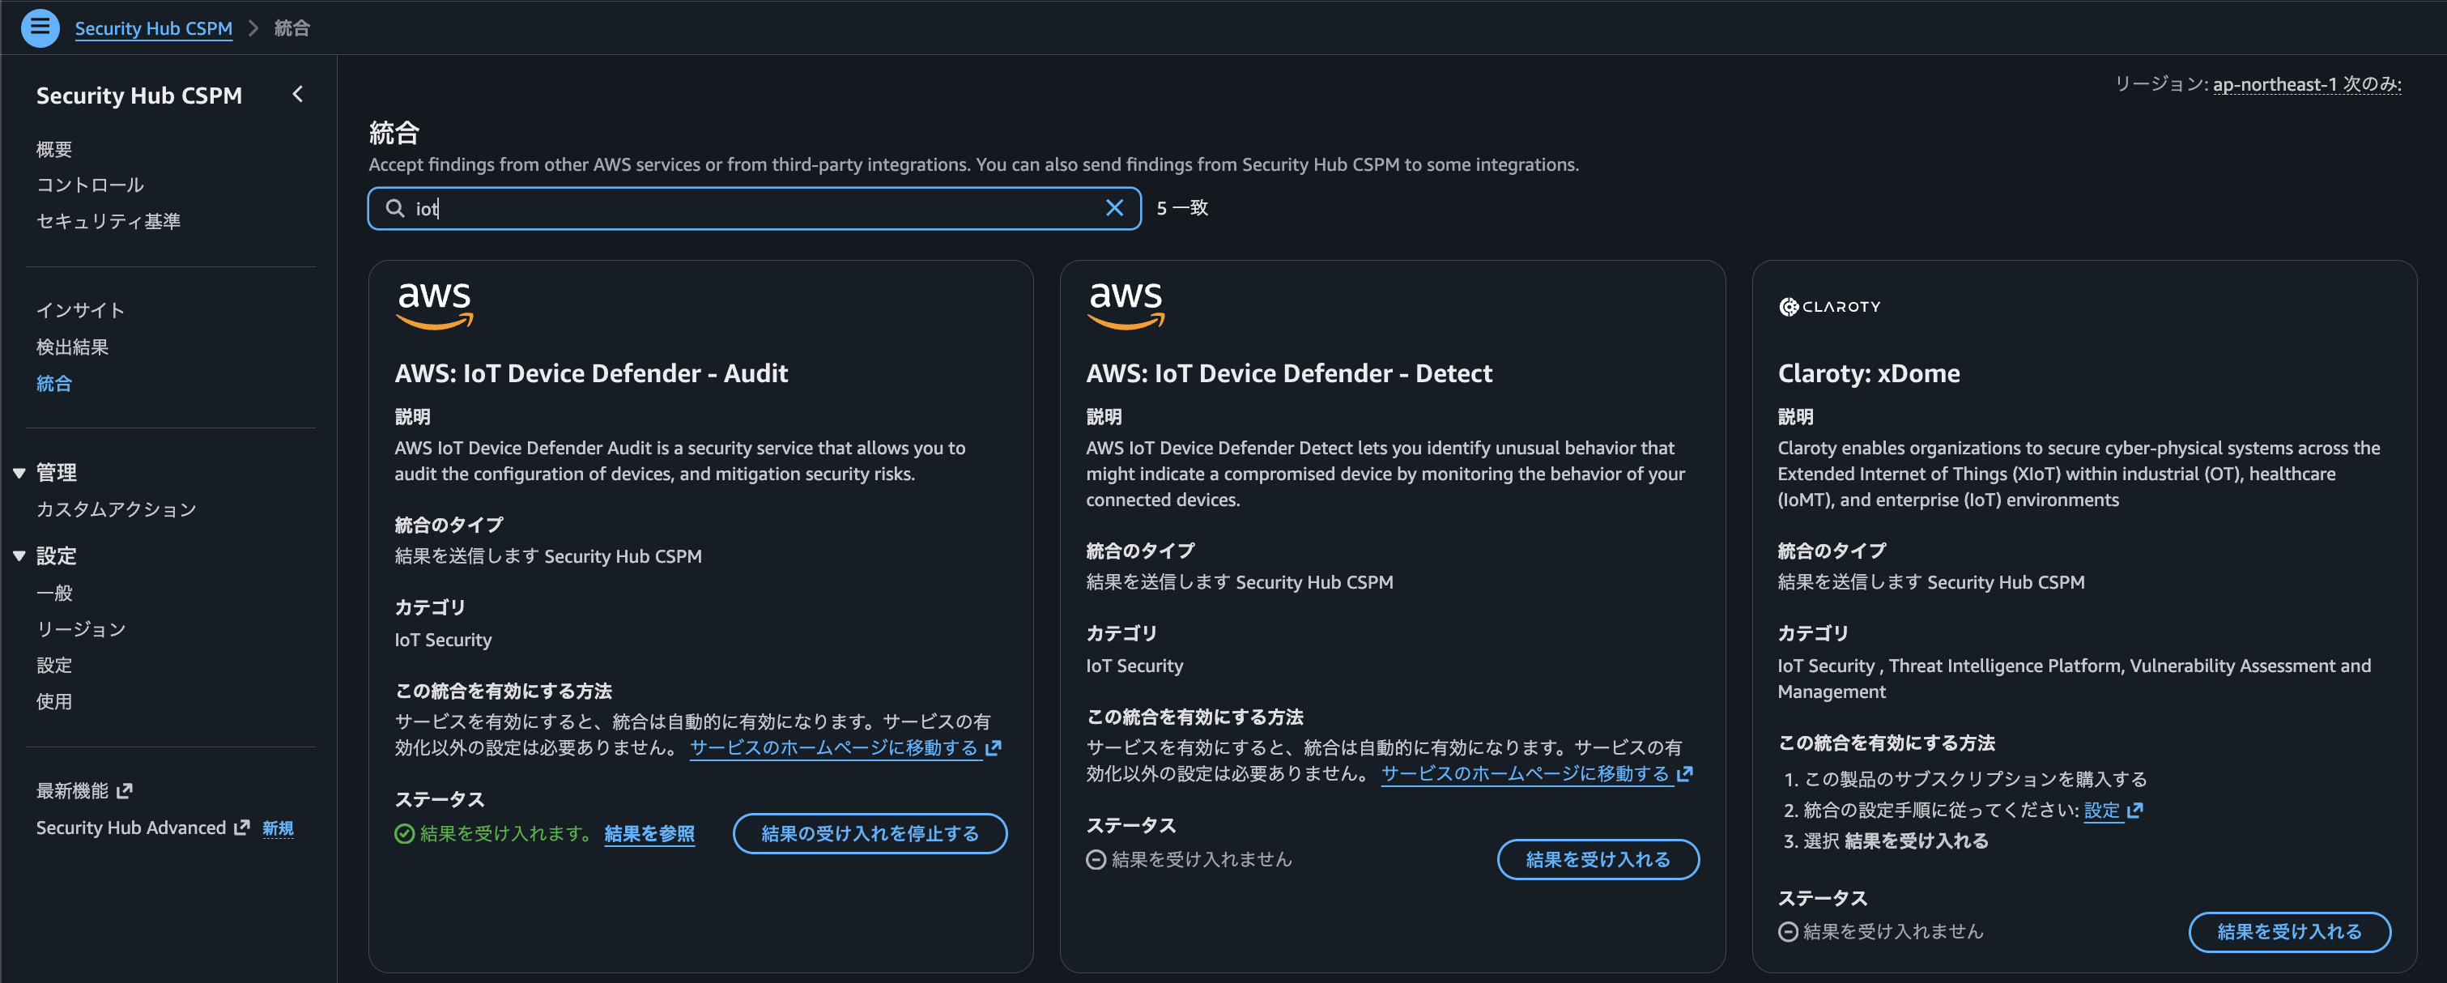Click external link icon beside 最新機能
2447x983 pixels.
pyautogui.click(x=125, y=790)
